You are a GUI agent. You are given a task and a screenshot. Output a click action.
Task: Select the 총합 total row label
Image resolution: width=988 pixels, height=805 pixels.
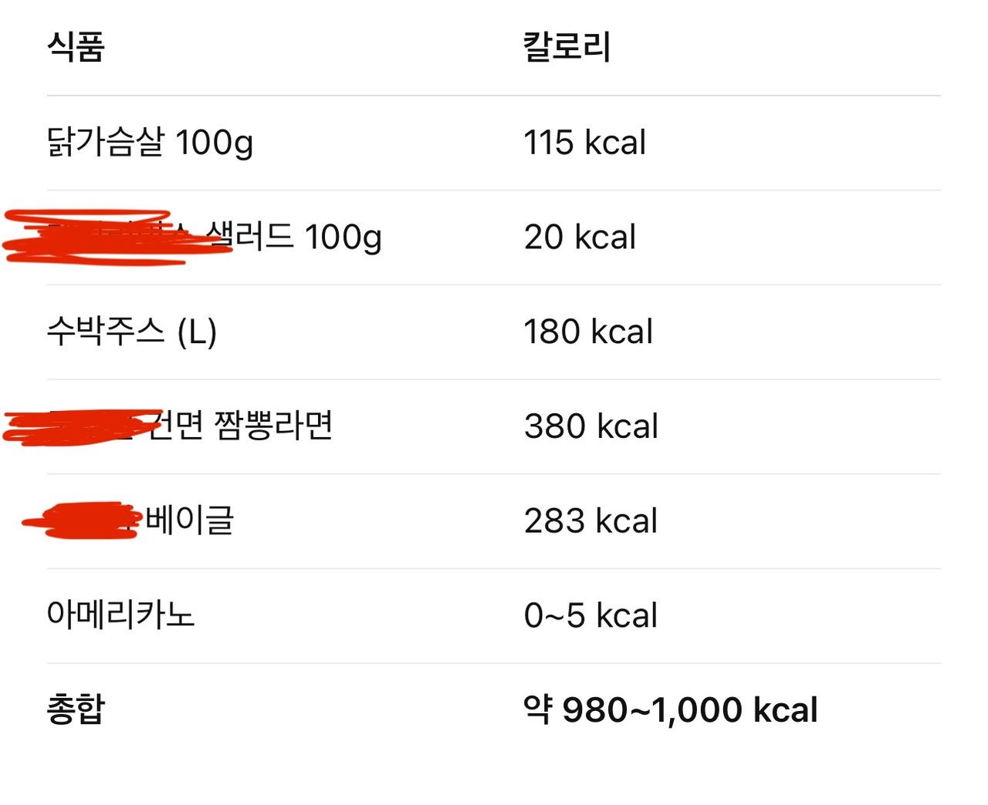coord(76,709)
